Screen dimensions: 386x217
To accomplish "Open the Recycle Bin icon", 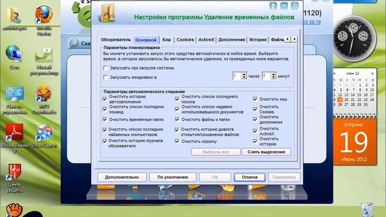I will (368, 209).
